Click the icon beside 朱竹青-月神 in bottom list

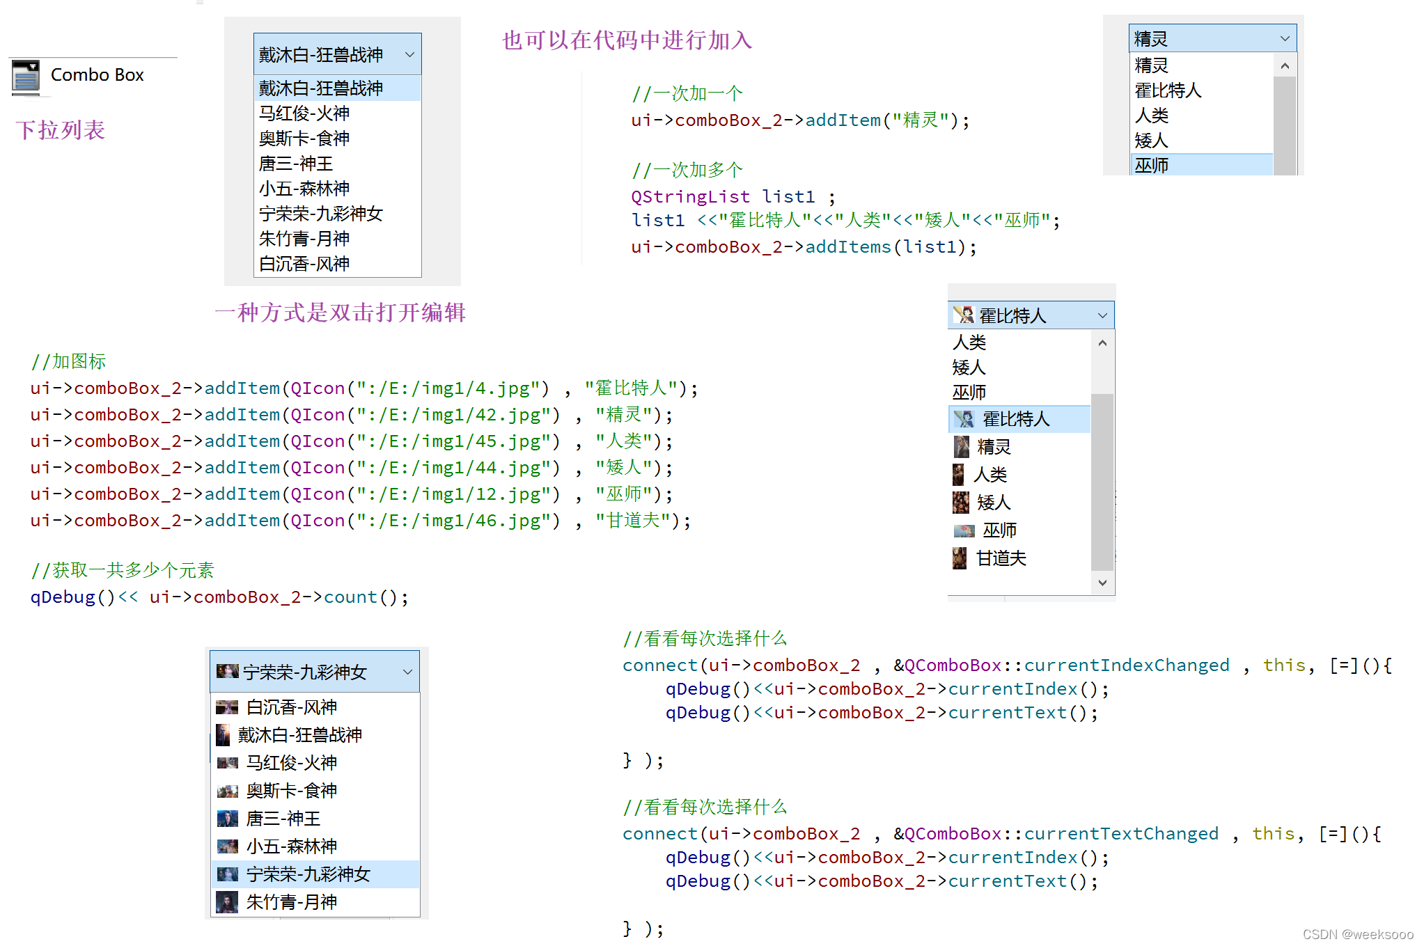click(x=227, y=902)
